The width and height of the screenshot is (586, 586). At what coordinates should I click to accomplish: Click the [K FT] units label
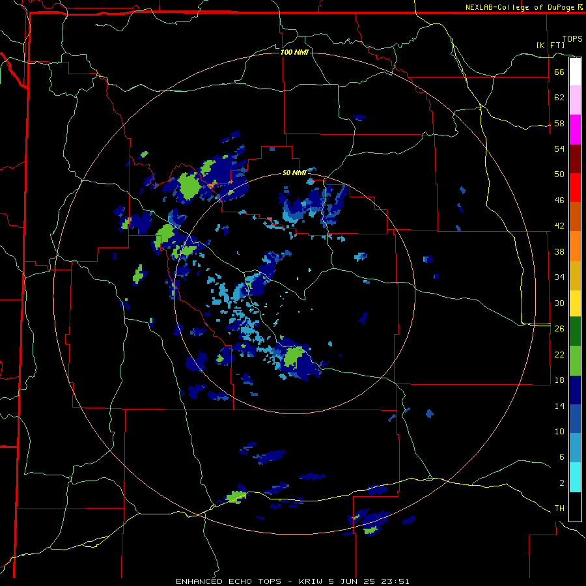pyautogui.click(x=550, y=45)
